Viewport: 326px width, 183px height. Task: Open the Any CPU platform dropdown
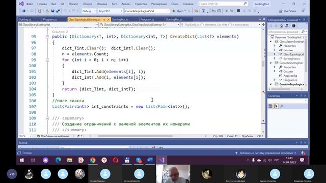coord(111,11)
